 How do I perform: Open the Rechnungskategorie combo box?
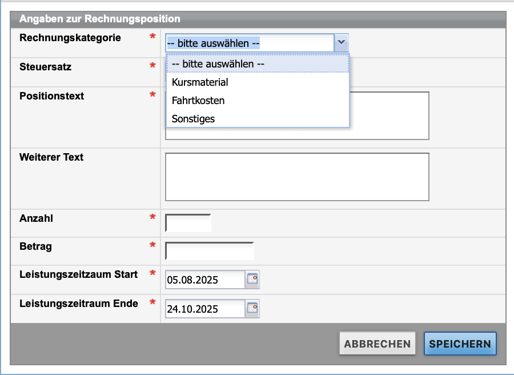tap(246, 42)
